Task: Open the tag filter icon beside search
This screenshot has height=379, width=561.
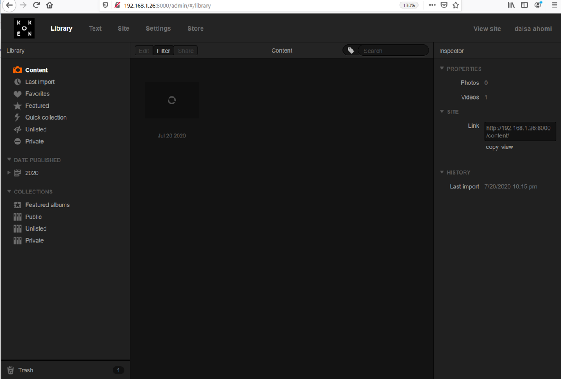Action: point(351,51)
